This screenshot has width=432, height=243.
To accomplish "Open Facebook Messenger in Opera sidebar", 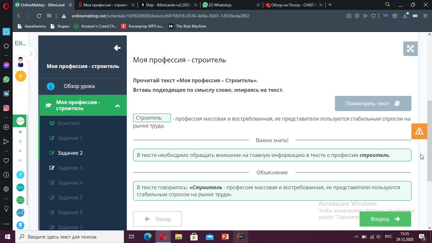I will pos(6,65).
